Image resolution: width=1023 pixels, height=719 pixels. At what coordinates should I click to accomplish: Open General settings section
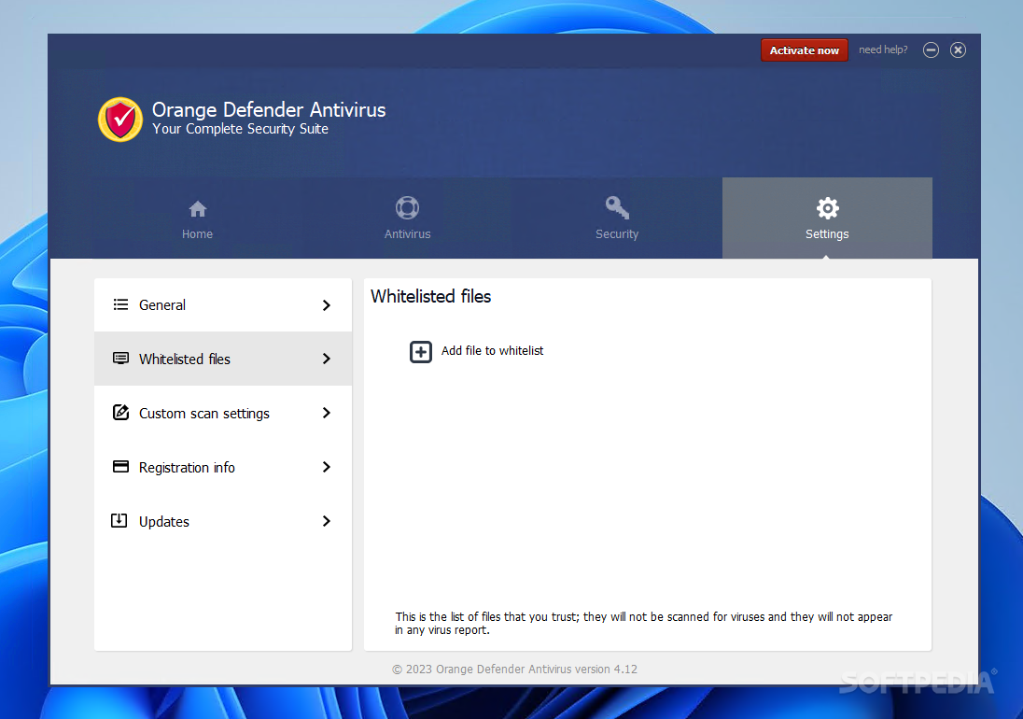click(223, 304)
